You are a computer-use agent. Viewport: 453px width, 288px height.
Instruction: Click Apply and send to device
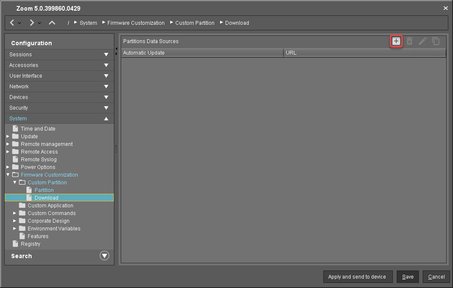(x=357, y=277)
